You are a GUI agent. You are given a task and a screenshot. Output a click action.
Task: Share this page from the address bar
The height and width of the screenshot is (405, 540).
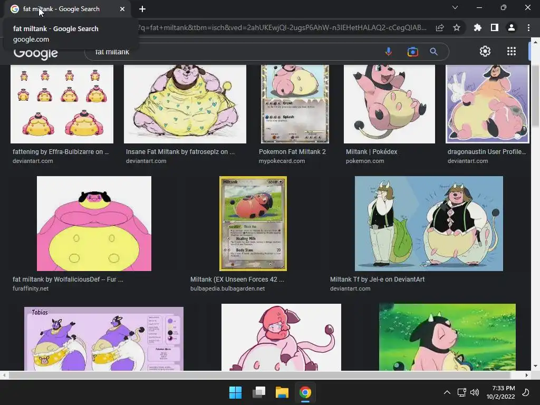point(440,28)
